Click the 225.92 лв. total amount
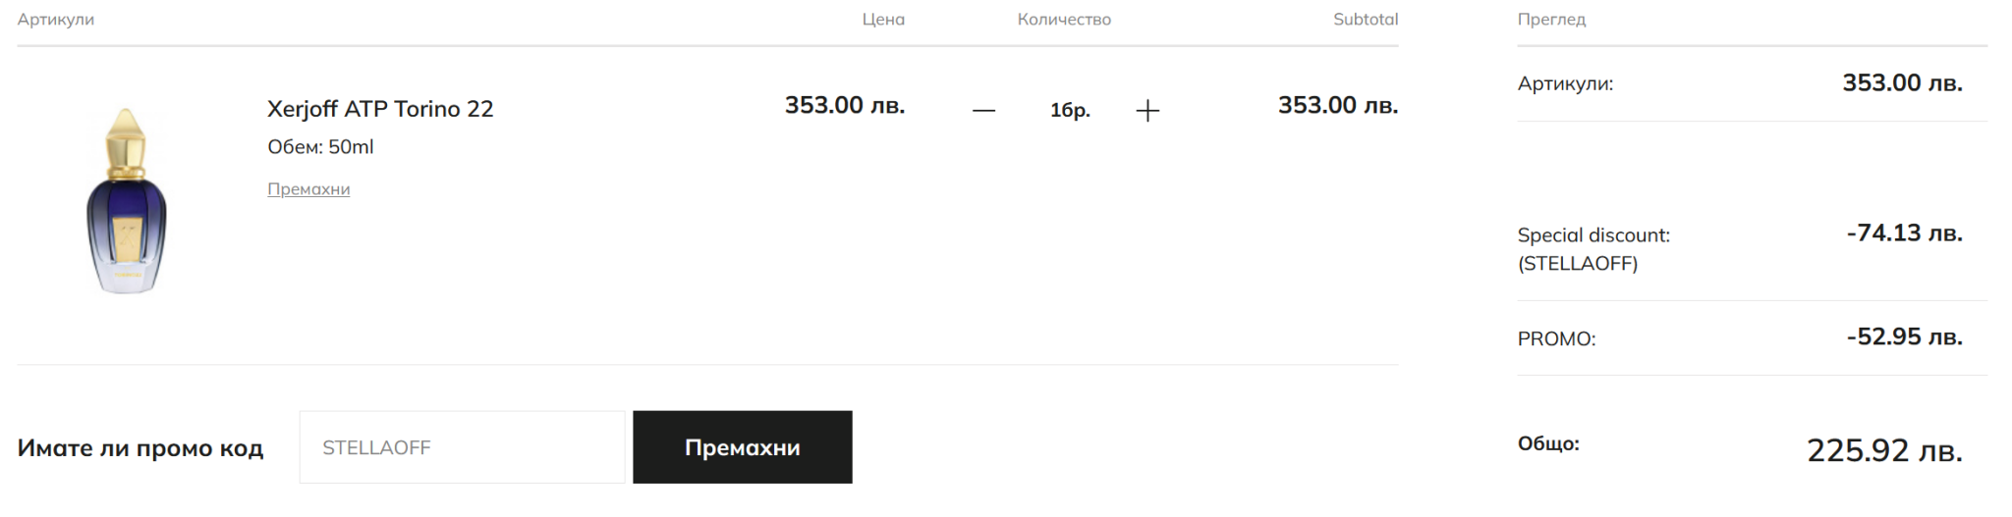2012x517 pixels. [1884, 450]
